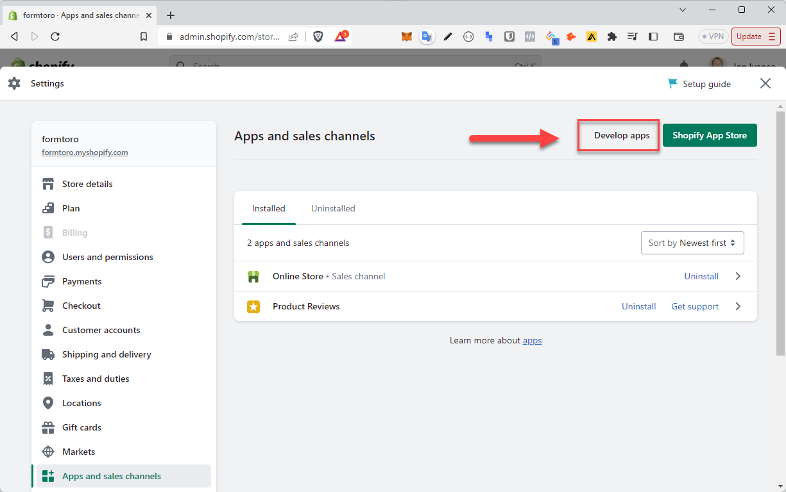
Task: Click the Product Reviews app name
Action: tap(306, 306)
